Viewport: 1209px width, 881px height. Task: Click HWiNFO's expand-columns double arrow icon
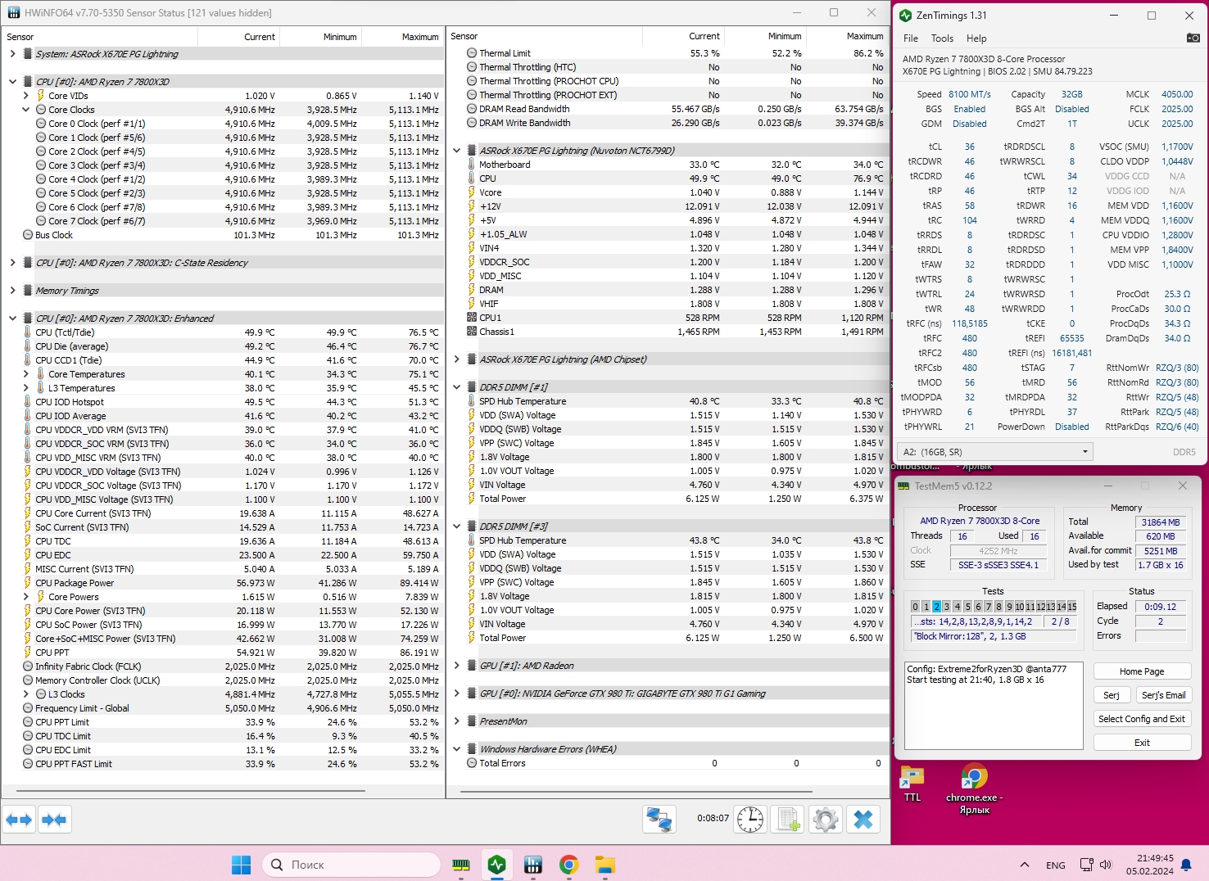pyautogui.click(x=18, y=820)
